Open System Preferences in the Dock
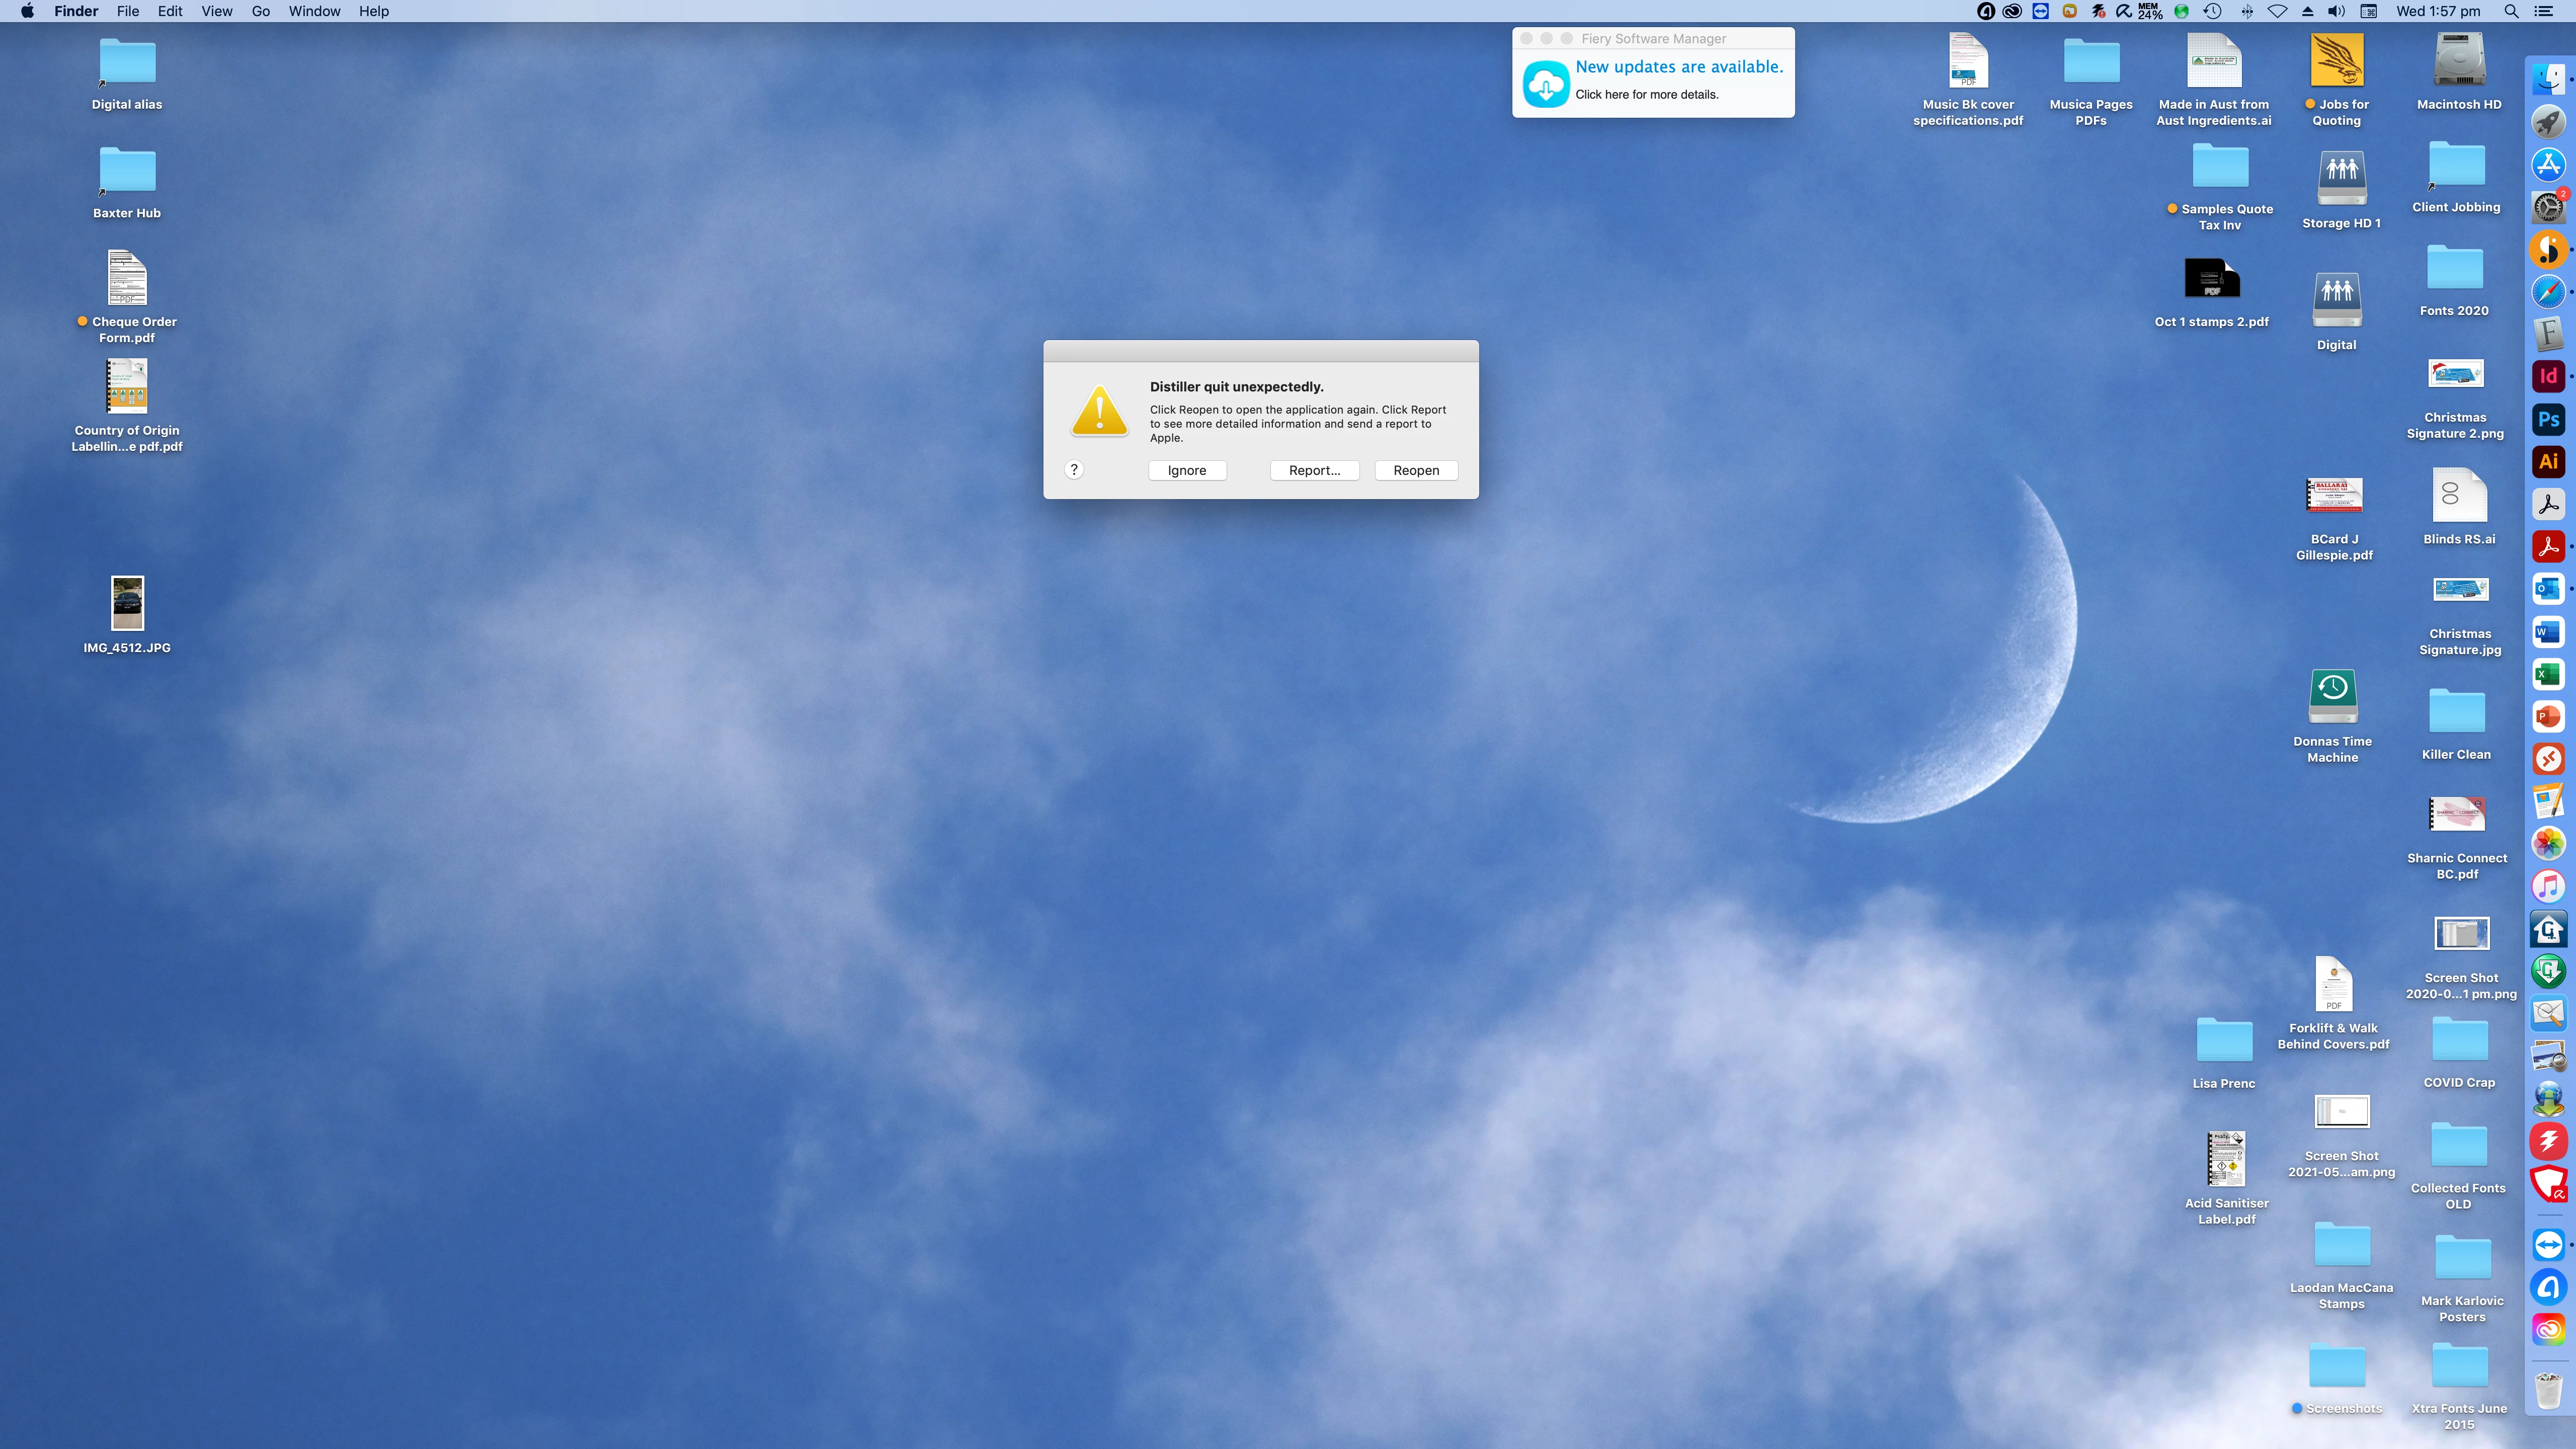The width and height of the screenshot is (2576, 1449). point(2548,207)
